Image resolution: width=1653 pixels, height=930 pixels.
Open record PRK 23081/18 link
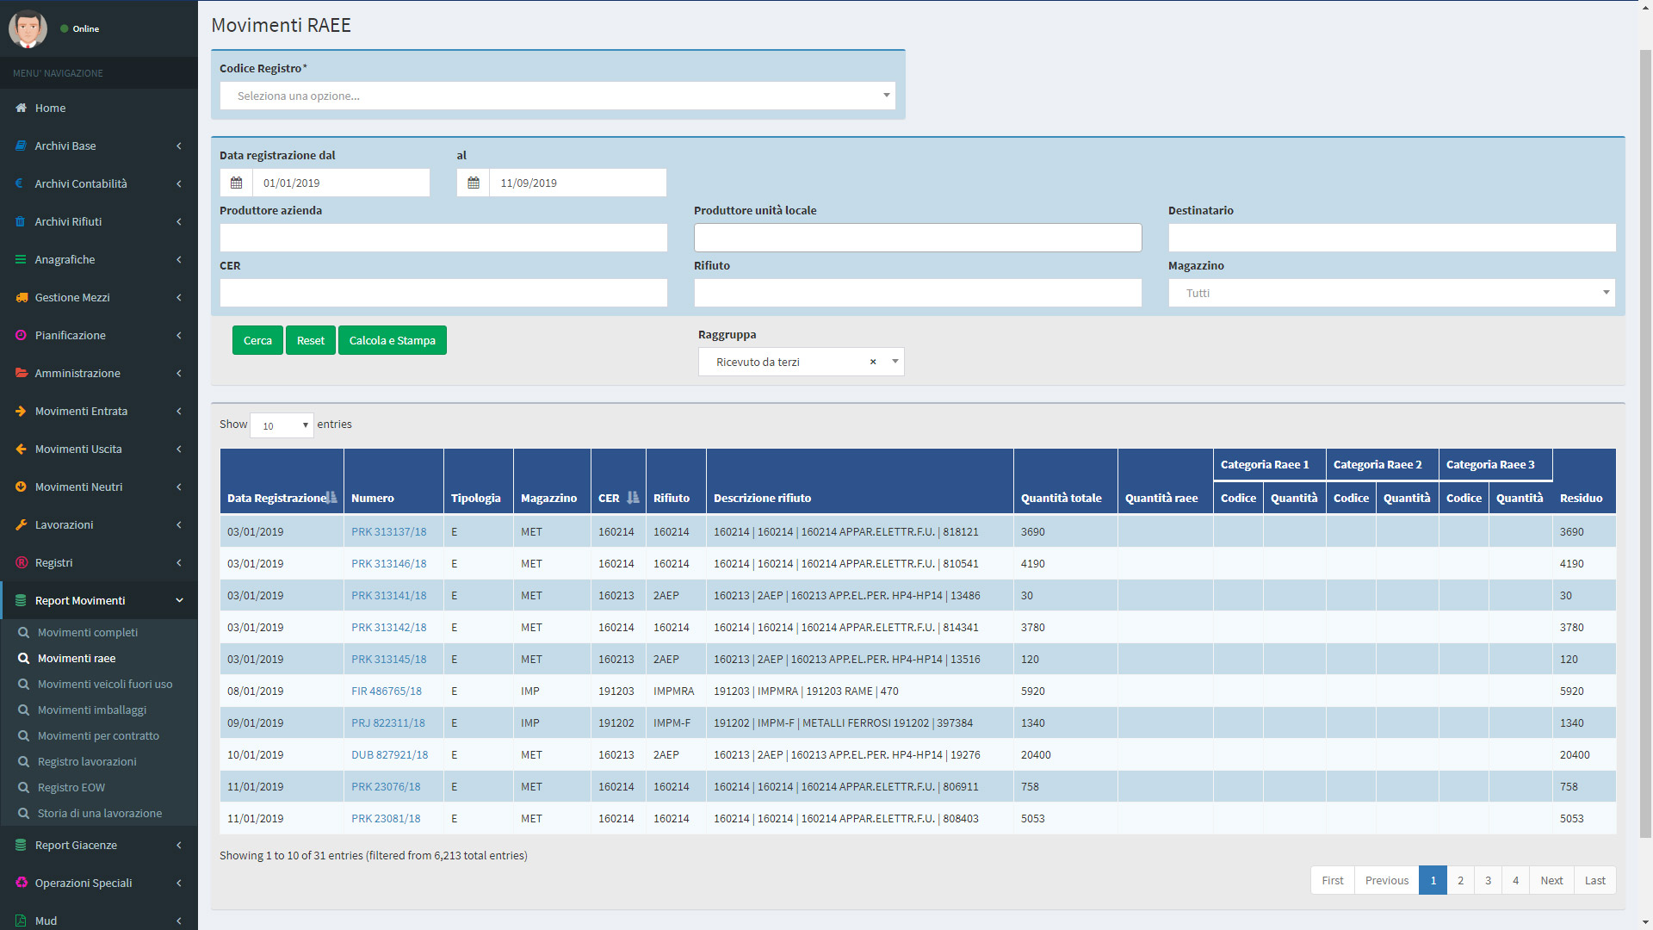(386, 818)
